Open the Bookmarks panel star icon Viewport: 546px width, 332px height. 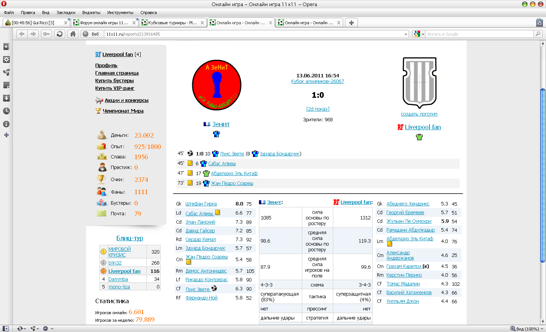[6, 47]
